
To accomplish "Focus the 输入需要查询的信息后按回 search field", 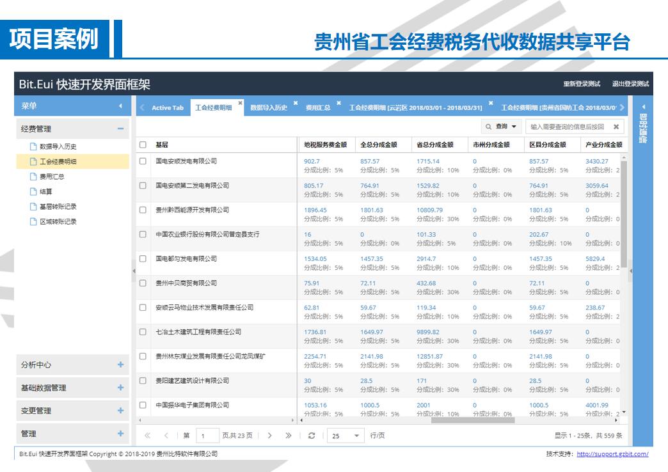I will [567, 127].
